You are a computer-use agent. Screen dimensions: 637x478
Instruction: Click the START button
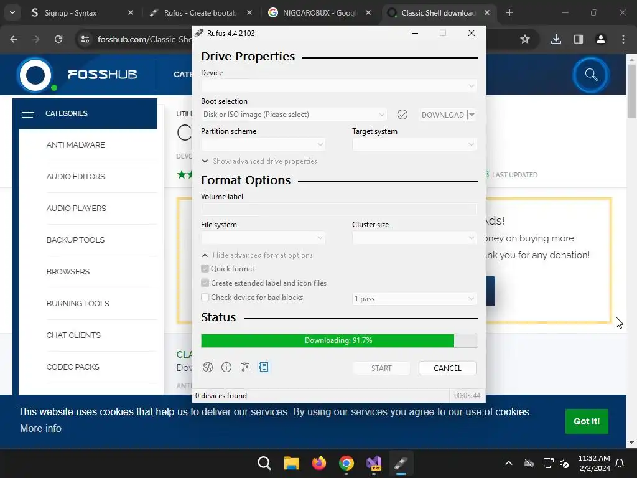point(381,368)
